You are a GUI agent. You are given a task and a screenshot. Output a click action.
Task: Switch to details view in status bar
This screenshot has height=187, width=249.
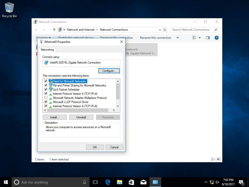(x=213, y=159)
